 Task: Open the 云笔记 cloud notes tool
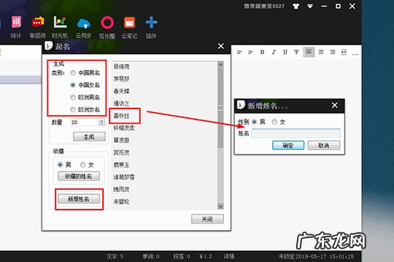coord(129,27)
